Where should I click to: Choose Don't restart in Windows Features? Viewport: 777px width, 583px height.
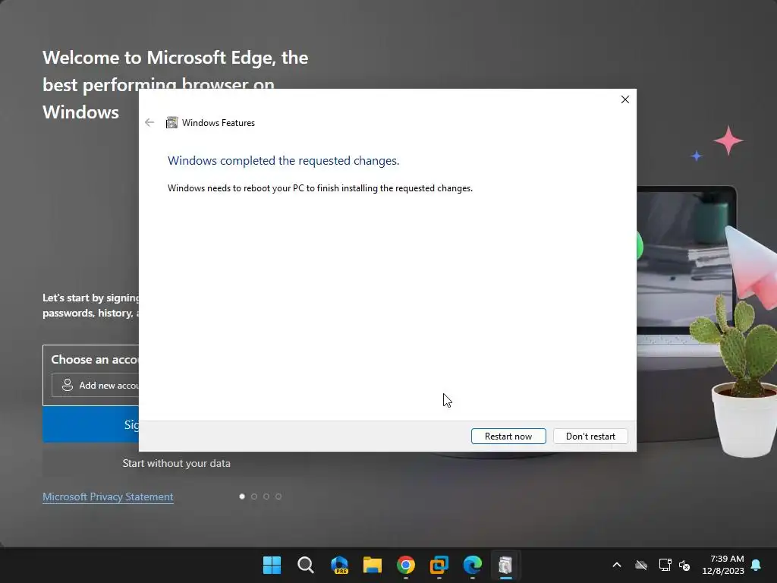click(590, 436)
